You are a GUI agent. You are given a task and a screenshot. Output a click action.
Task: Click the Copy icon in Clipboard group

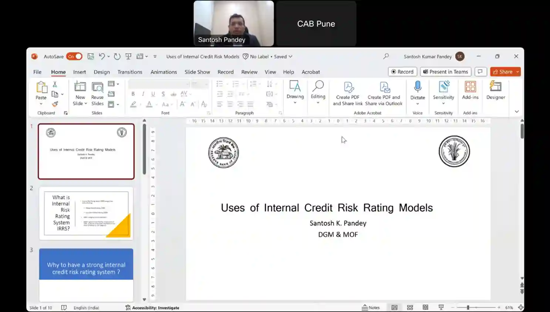pos(55,94)
